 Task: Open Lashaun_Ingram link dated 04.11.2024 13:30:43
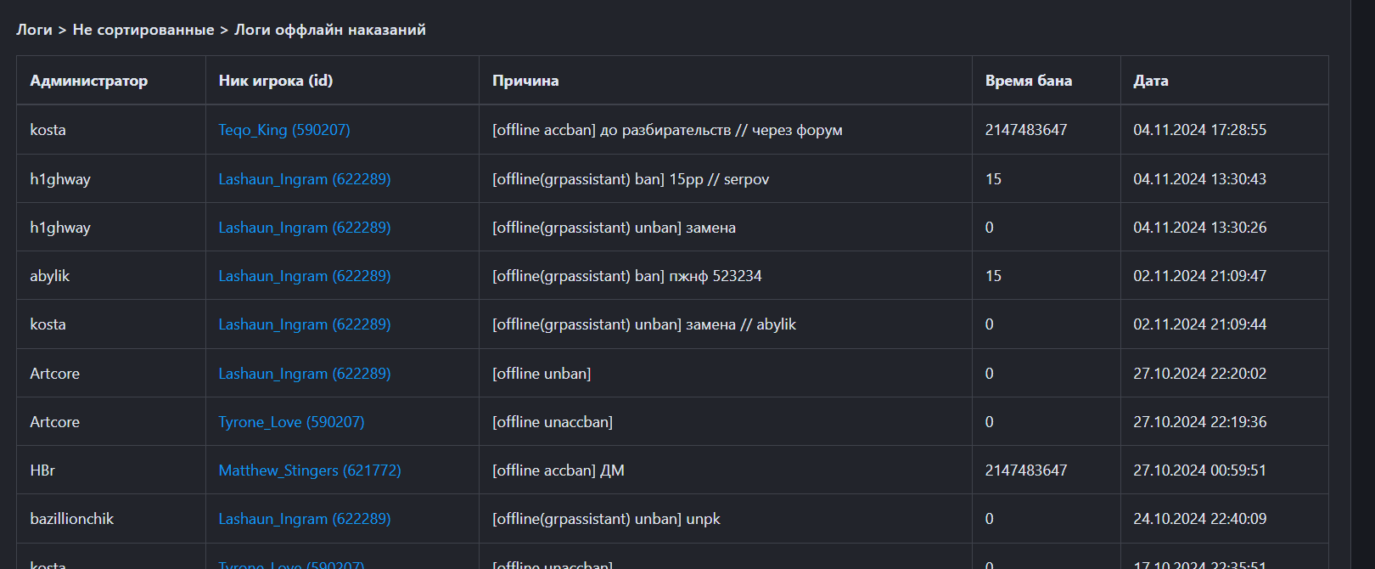pyautogui.click(x=305, y=179)
